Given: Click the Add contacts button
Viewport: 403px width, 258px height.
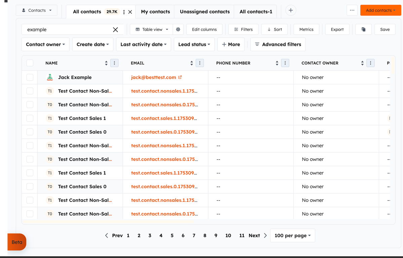Looking at the screenshot, I should coord(380,10).
